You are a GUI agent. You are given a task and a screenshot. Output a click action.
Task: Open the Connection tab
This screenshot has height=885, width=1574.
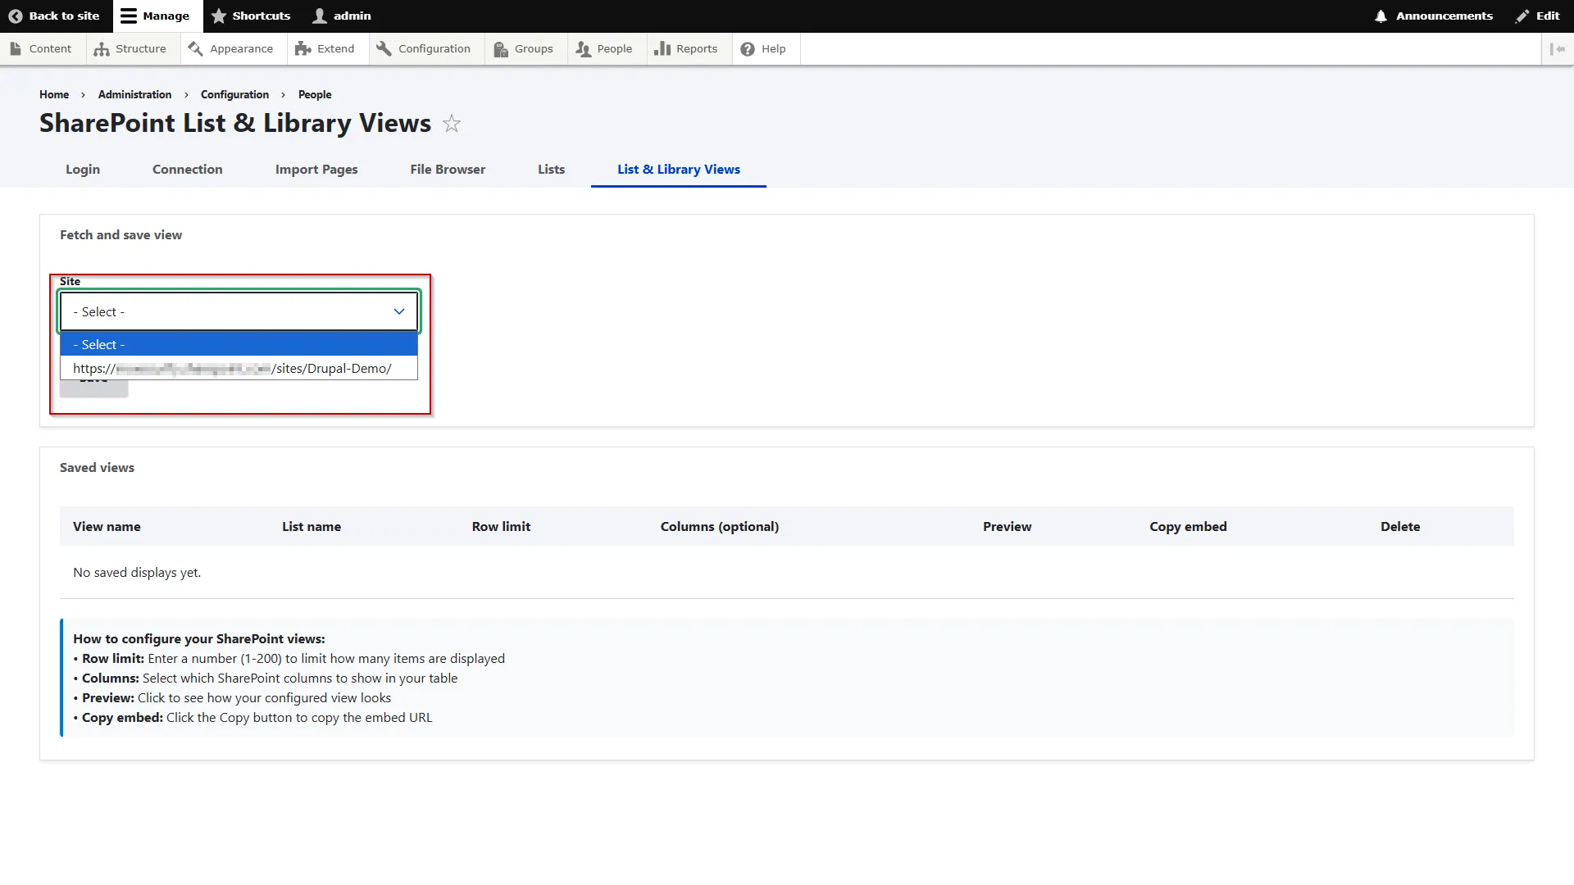click(x=187, y=170)
